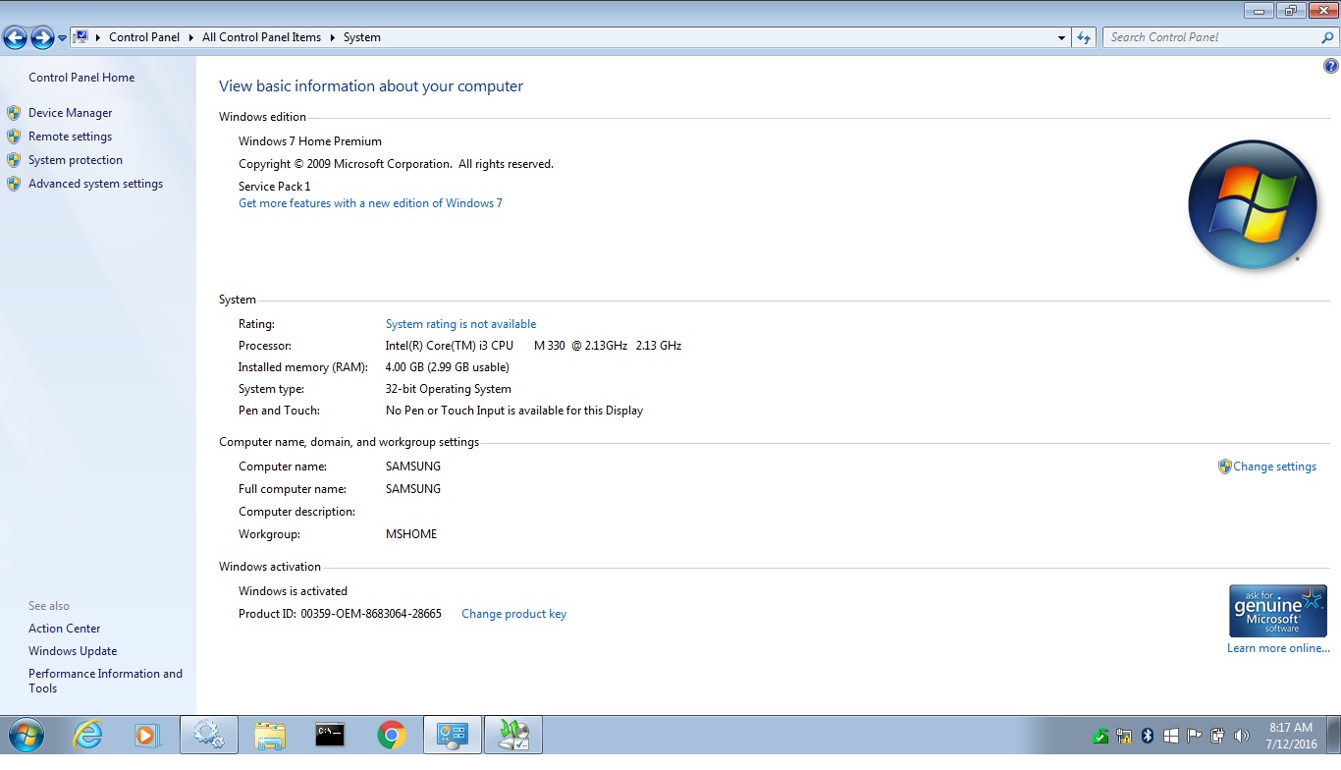Expand the arrow after Control Panel breadcrumb
This screenshot has height=770, width=1341.
click(x=191, y=37)
